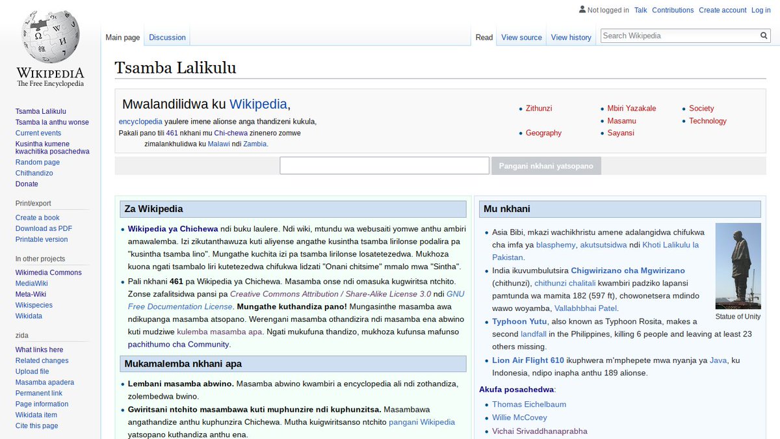Open the Wikipedia ya Chichewa link
Screen dimensions: 780x439
coord(173,229)
